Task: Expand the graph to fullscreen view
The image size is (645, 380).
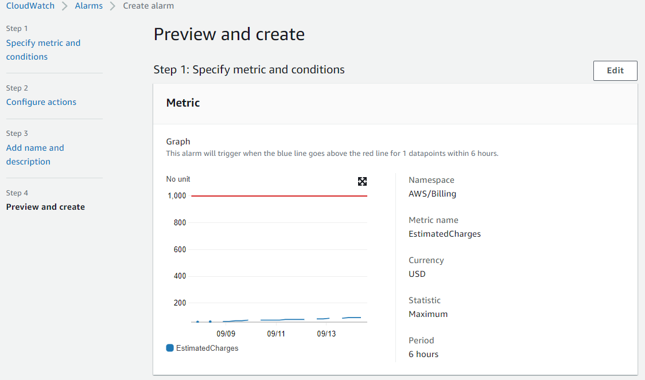Action: coord(362,181)
